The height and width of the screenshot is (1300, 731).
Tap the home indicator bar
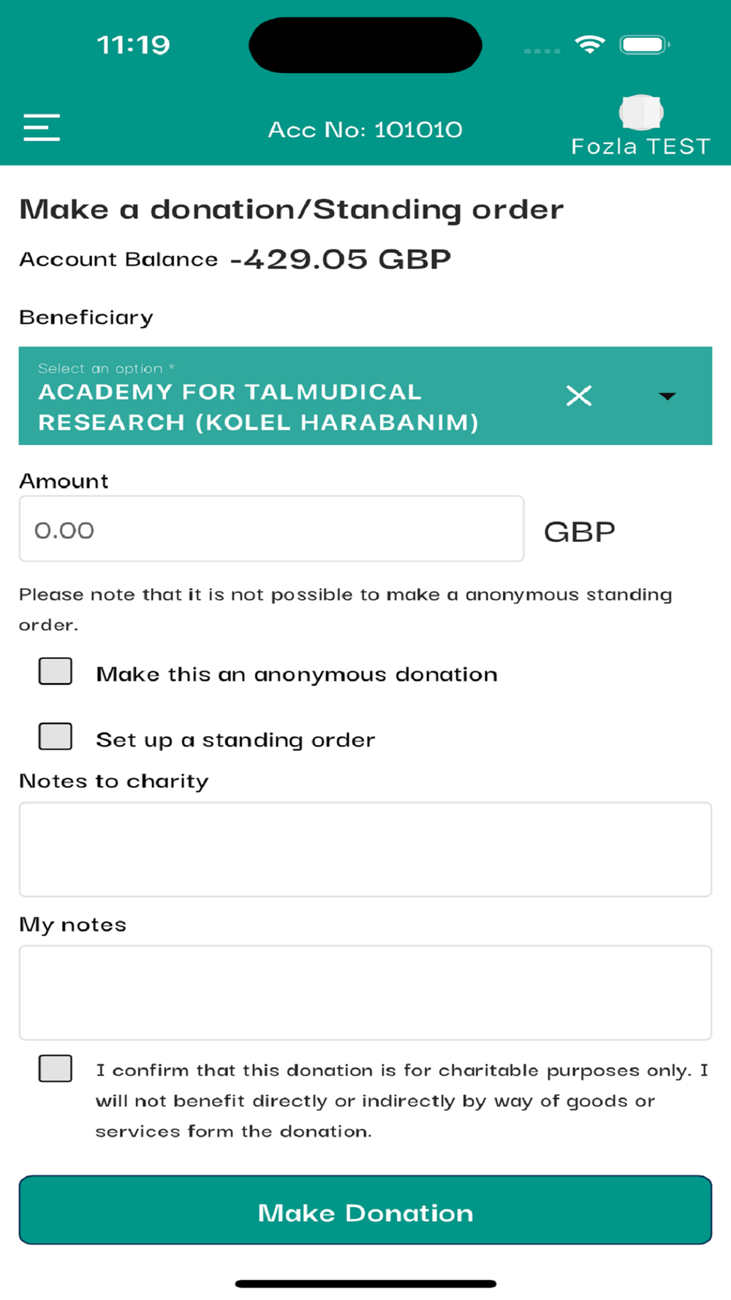tap(365, 1284)
